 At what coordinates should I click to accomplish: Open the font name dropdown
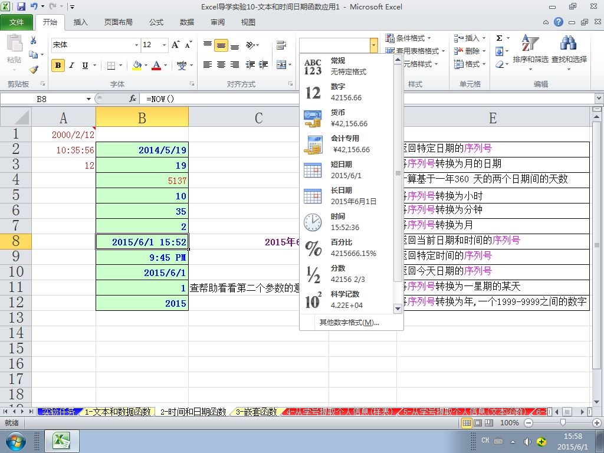tap(136, 45)
